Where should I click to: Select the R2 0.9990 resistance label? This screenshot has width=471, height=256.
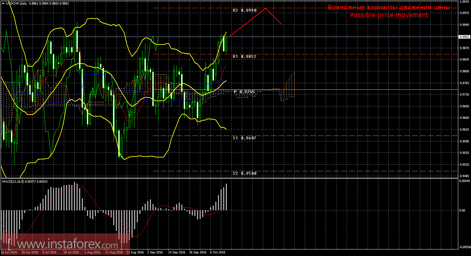tap(244, 10)
